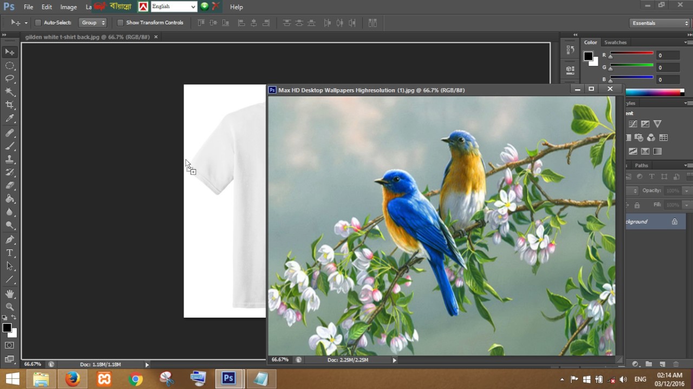This screenshot has width=693, height=389.
Task: Select the Eraser tool
Action: click(x=10, y=186)
